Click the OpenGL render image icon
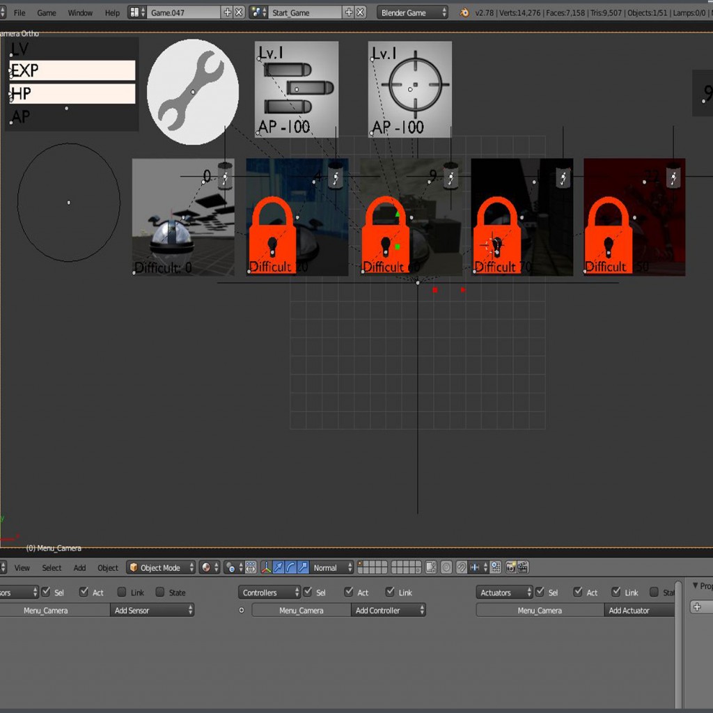The width and height of the screenshot is (713, 713). tap(510, 567)
